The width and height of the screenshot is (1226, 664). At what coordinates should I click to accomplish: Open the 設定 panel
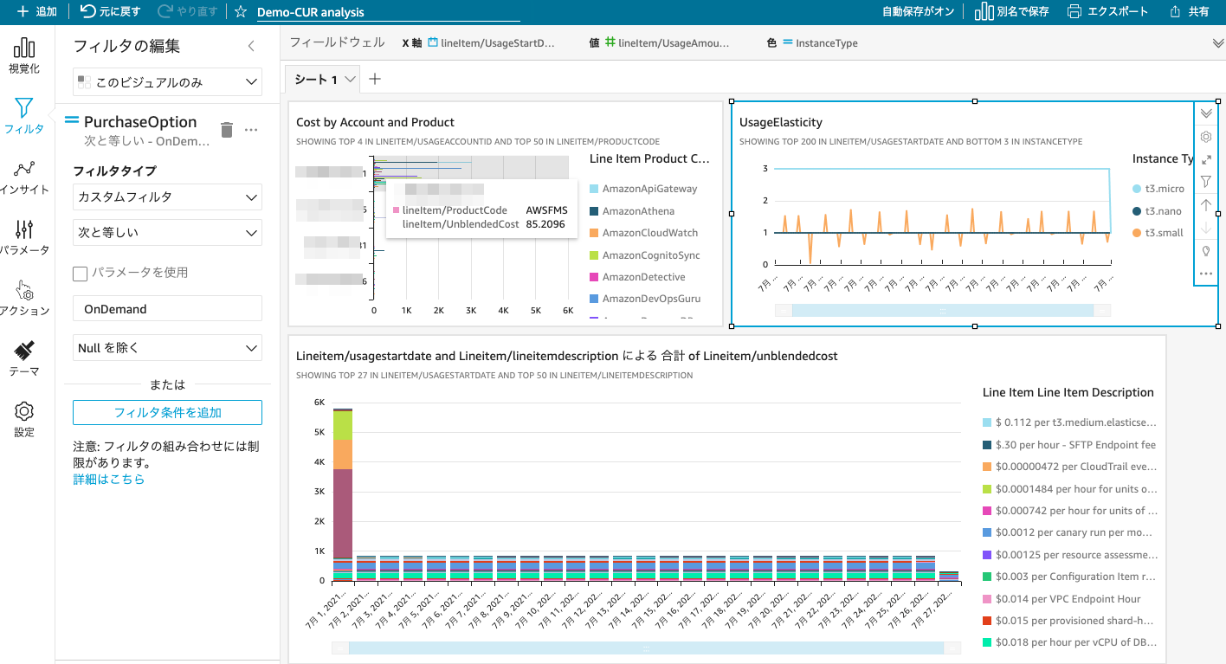click(23, 411)
